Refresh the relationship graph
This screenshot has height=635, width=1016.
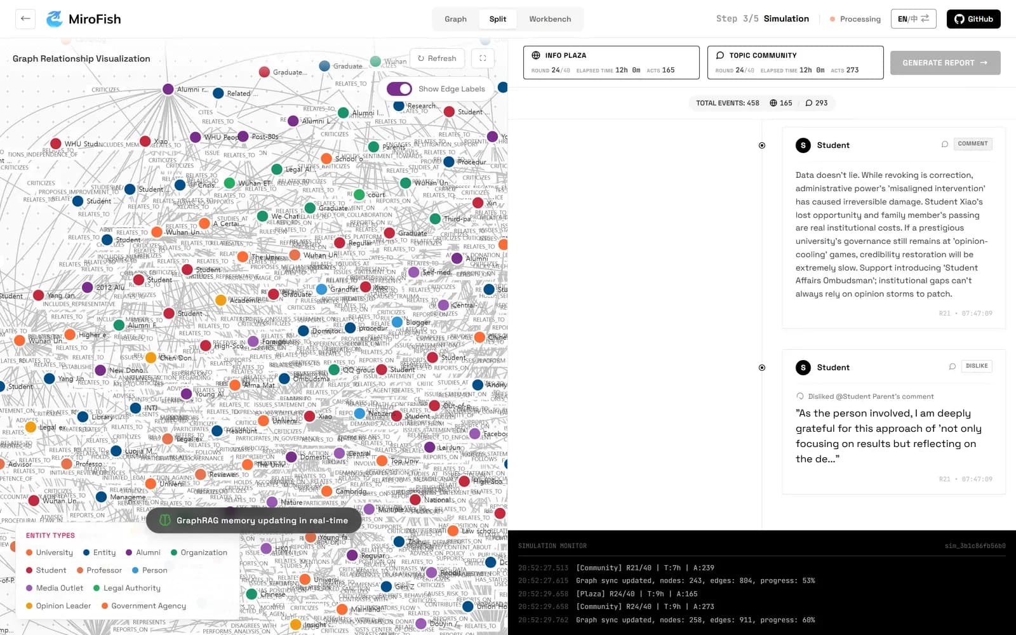[437, 58]
